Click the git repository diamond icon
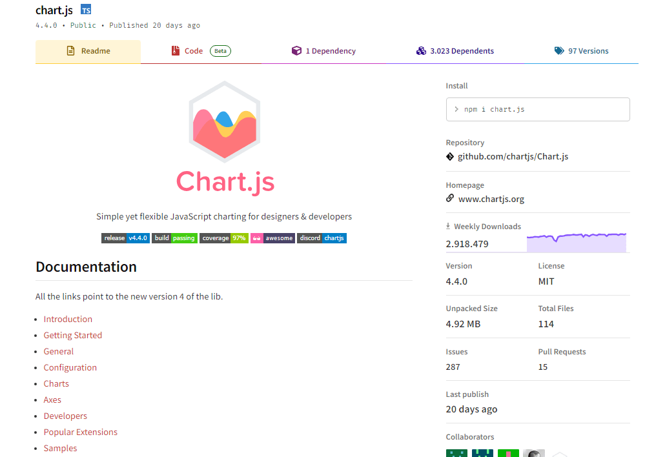This screenshot has height=457, width=645. point(450,157)
